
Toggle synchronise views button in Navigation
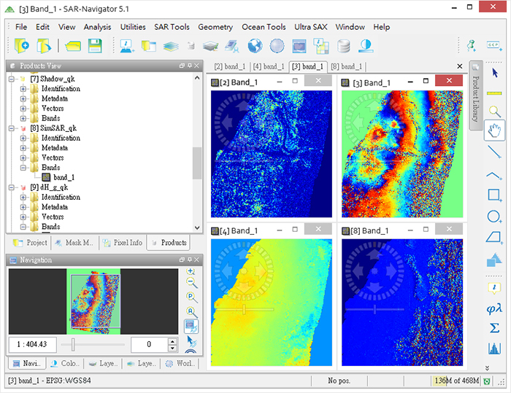click(191, 326)
